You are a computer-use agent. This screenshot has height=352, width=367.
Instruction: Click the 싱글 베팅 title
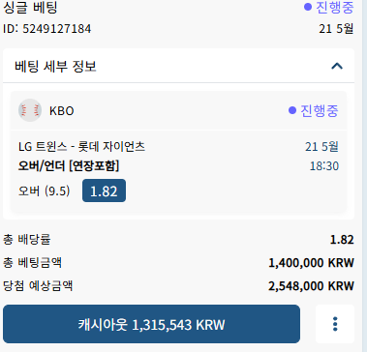[x=30, y=8]
